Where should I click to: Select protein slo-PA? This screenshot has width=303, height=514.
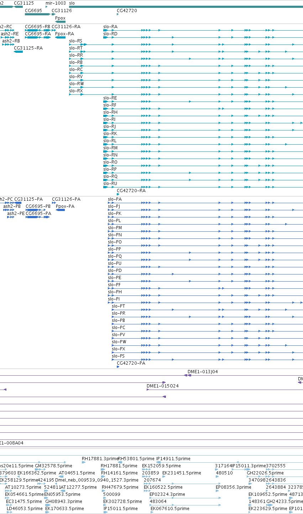coord(115,199)
